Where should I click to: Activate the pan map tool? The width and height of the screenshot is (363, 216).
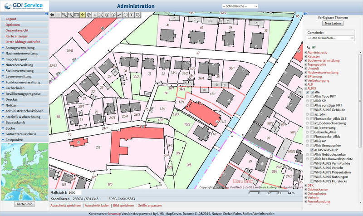[83, 15]
